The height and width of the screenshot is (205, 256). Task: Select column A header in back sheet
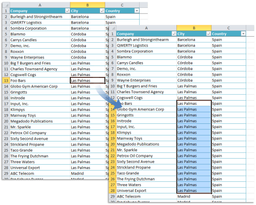tap(40, 5)
